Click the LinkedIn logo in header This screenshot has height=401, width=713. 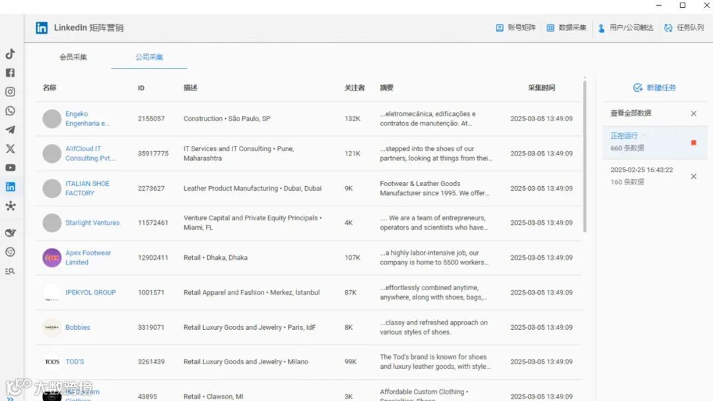42,28
